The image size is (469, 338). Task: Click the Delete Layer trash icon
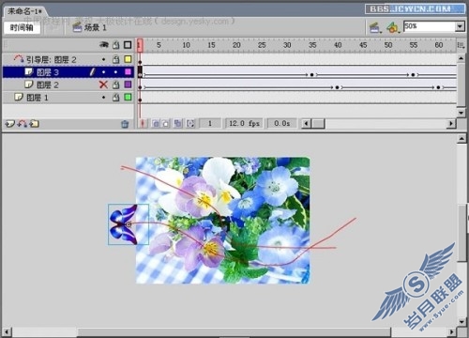tap(125, 124)
